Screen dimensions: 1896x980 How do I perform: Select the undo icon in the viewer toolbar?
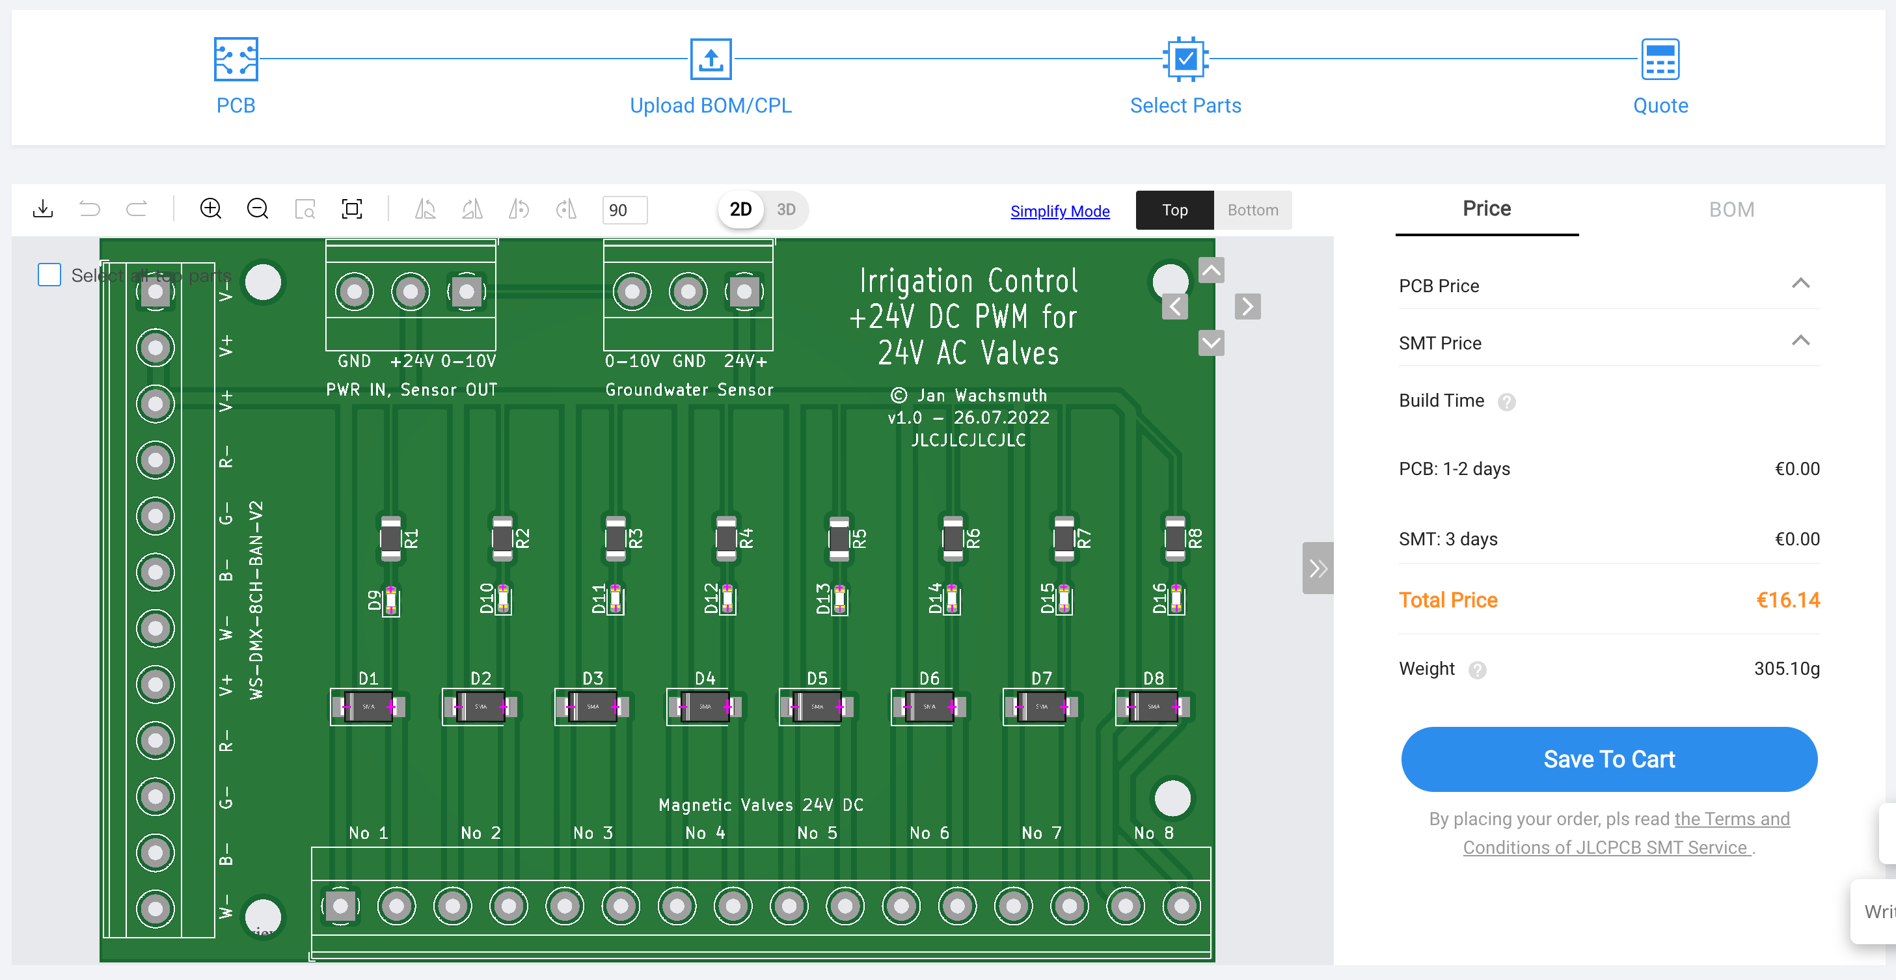(89, 209)
